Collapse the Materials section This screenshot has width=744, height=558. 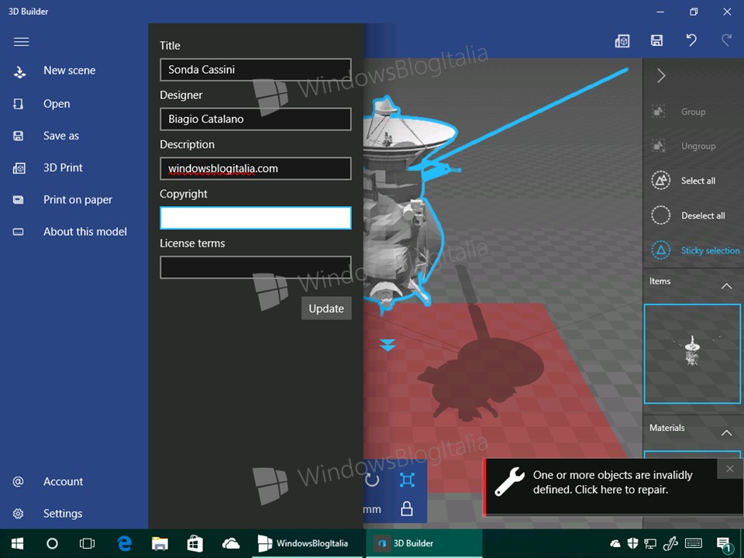click(x=726, y=432)
